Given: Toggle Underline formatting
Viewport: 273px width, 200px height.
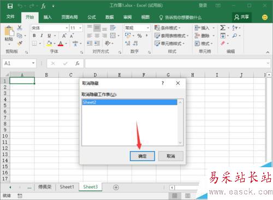Looking at the screenshot, I should pos(49,36).
